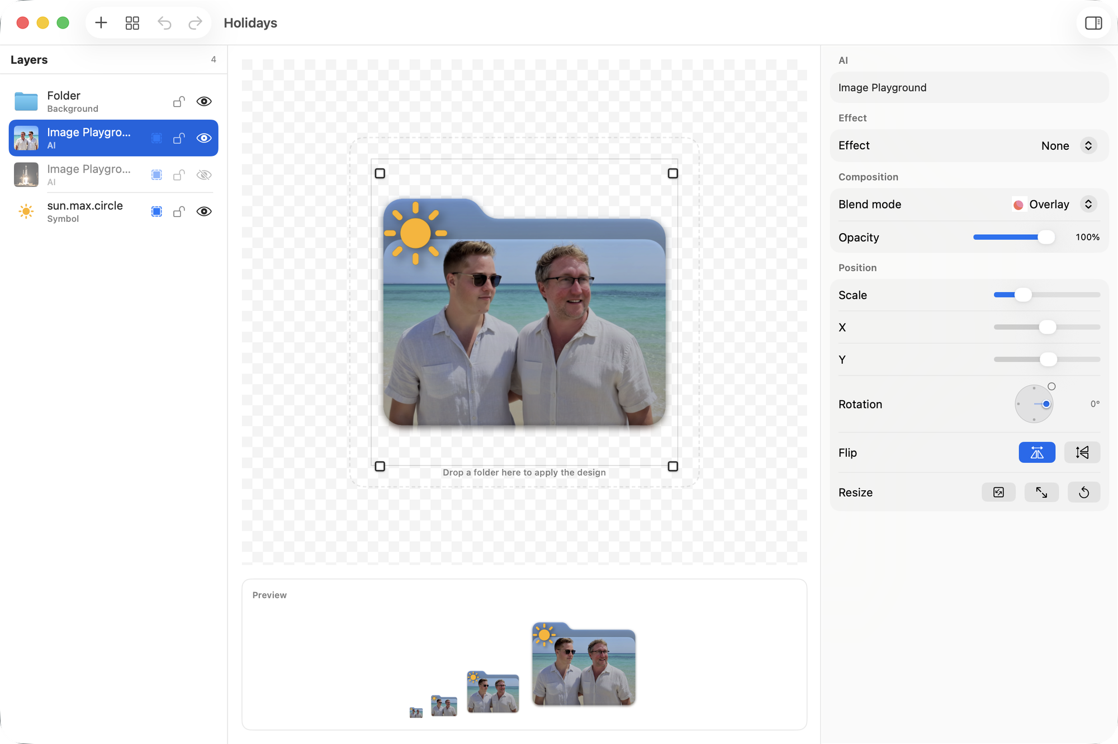Click the diagonal arrows Resize button
Image resolution: width=1118 pixels, height=744 pixels.
click(x=1041, y=492)
